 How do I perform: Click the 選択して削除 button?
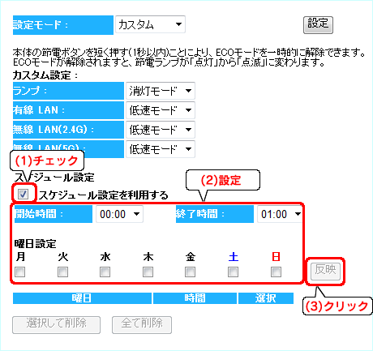point(56,325)
